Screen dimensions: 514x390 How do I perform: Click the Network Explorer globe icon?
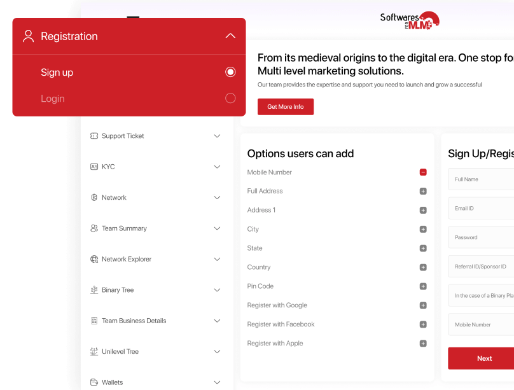click(x=94, y=259)
